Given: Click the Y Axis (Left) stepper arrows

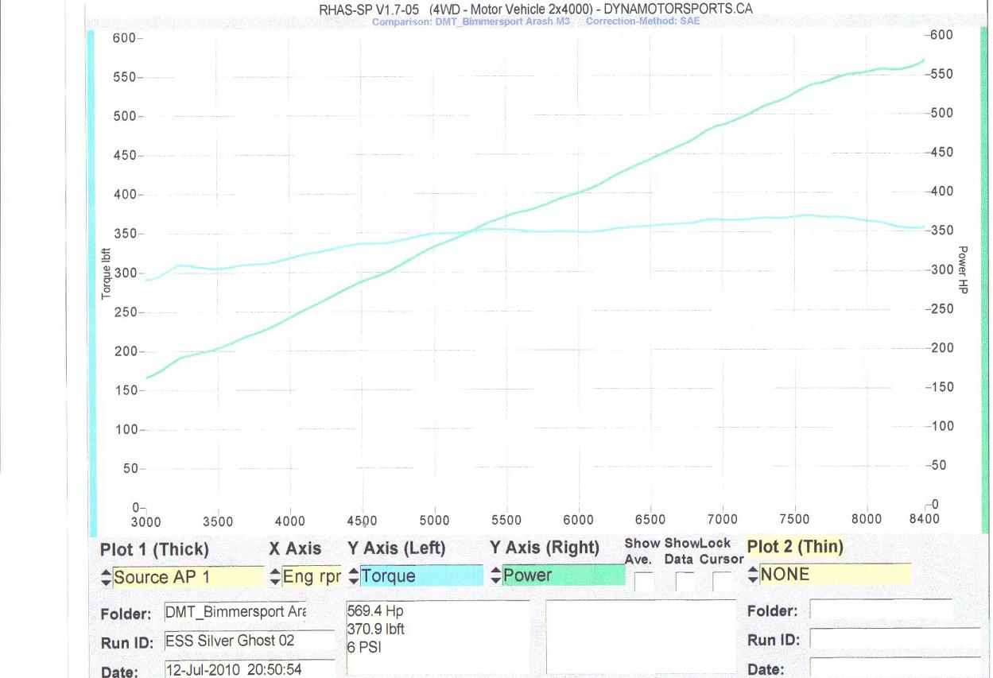Looking at the screenshot, I should point(353,576).
